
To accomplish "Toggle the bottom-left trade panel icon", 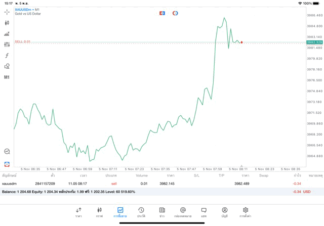I will point(7,164).
